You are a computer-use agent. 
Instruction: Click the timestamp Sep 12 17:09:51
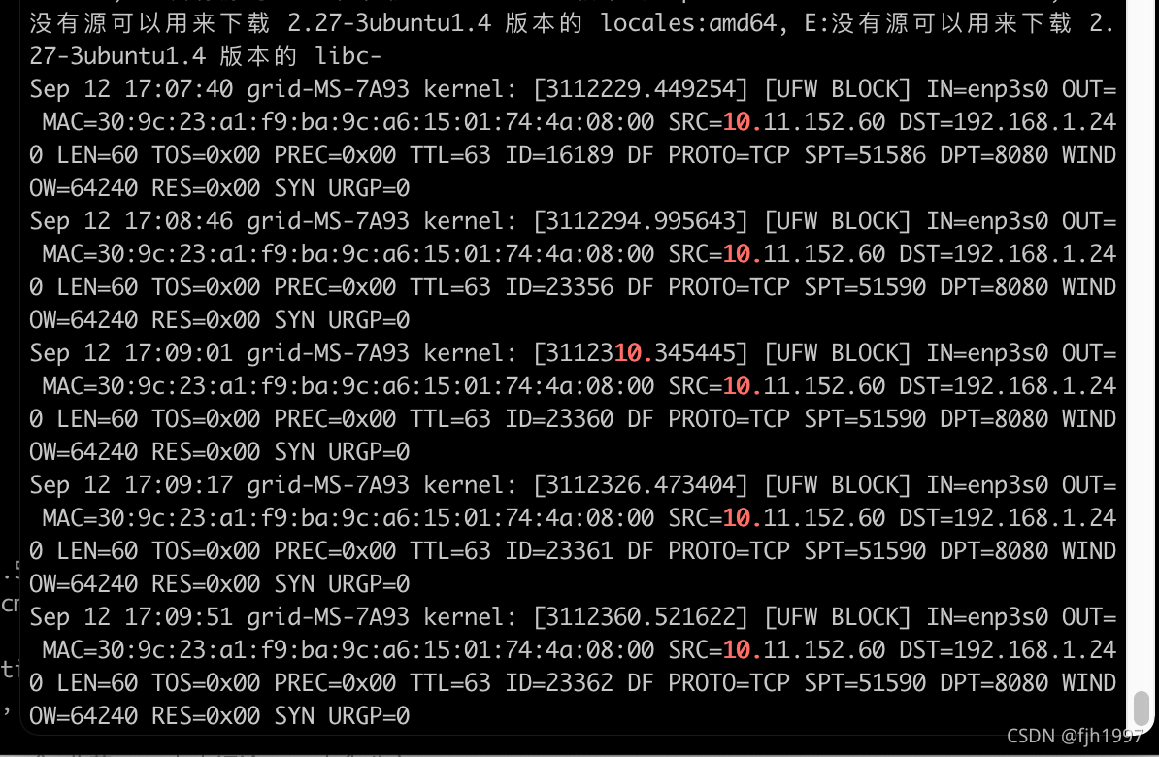132,617
